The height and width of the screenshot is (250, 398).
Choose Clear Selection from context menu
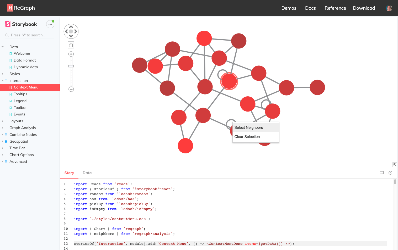point(256,137)
